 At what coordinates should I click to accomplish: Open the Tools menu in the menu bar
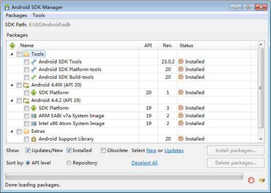(x=39, y=15)
